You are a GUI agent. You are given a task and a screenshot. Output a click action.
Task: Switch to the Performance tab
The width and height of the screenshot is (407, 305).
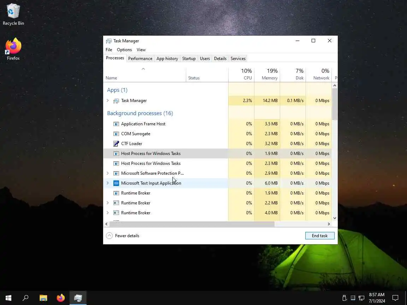tap(140, 59)
